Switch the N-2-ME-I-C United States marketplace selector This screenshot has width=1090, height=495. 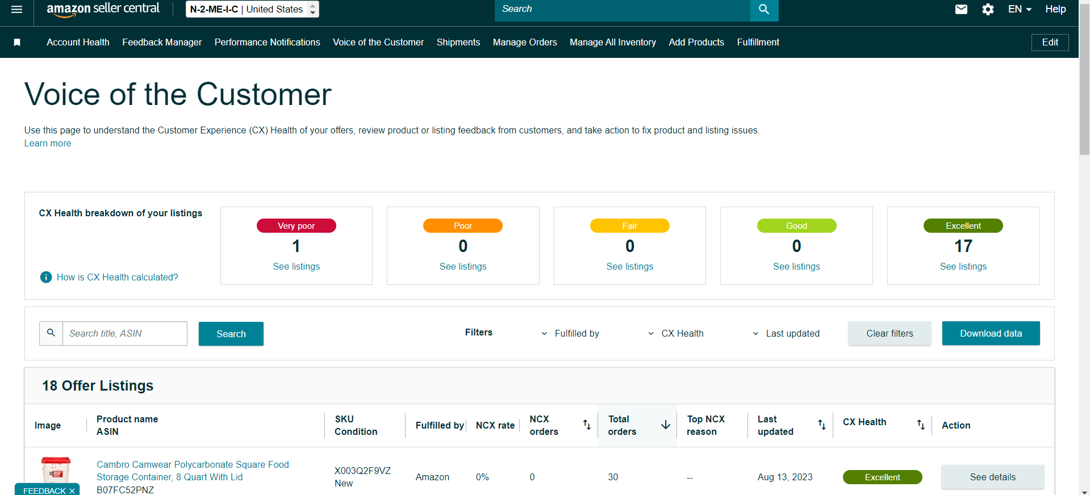click(x=252, y=9)
